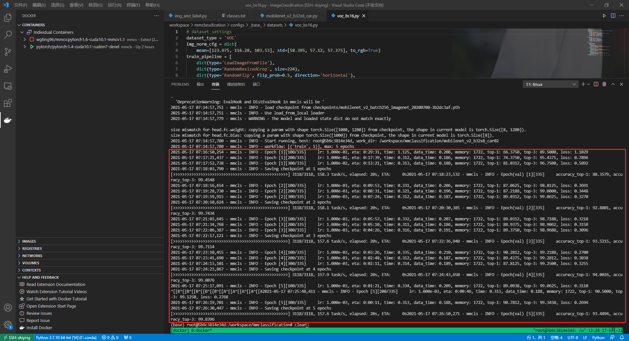This screenshot has width=629, height=341.
Task: Switch to the 输出 panel tab
Action: click(x=200, y=84)
